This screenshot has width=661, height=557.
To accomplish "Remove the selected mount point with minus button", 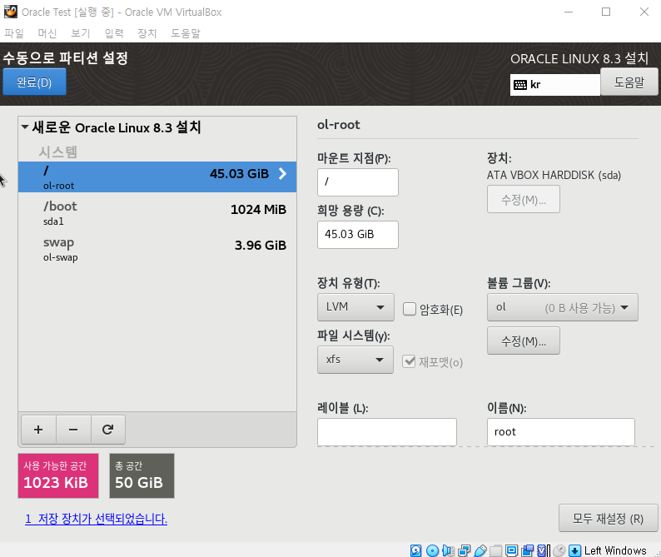I will pos(73,430).
